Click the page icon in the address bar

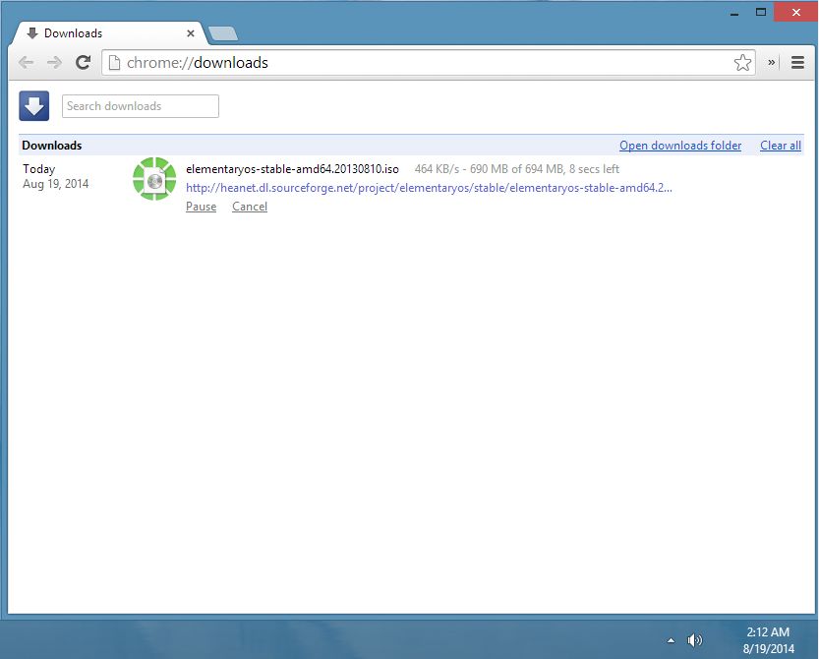pos(114,63)
